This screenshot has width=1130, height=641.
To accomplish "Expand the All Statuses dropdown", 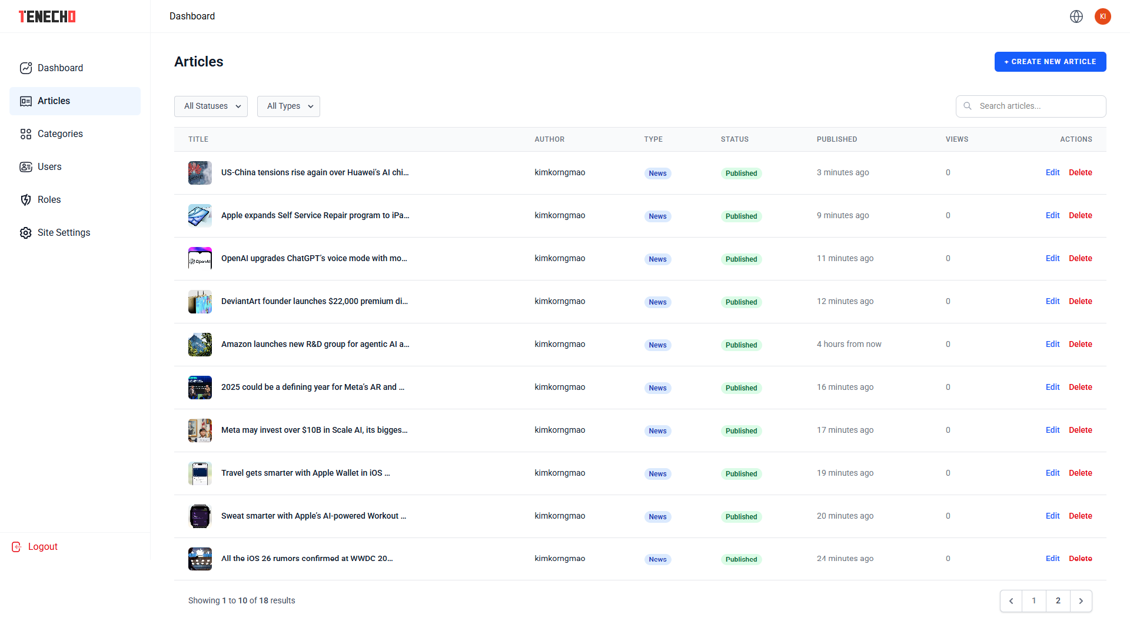I will pos(211,106).
